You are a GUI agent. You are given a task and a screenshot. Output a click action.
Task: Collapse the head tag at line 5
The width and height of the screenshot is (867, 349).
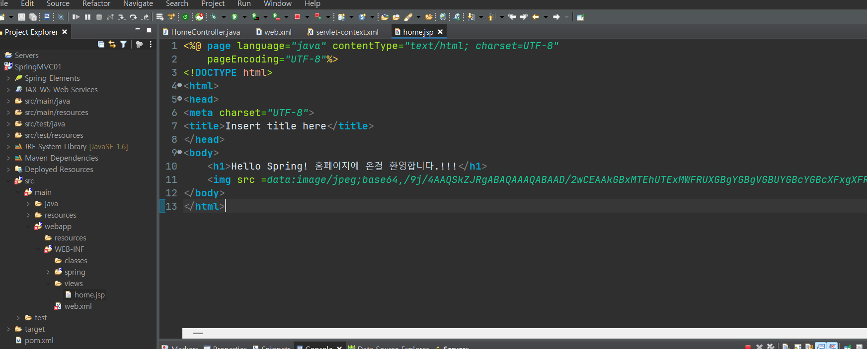pos(179,99)
